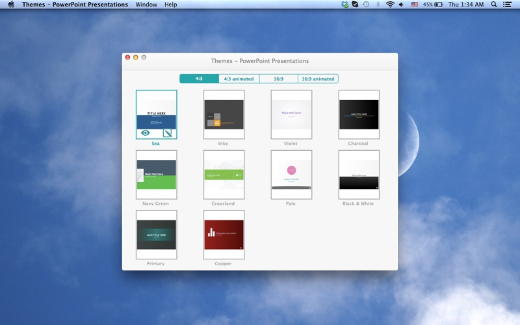Screen dimensions: 520x325
Task: Open the Window menu
Action: coord(146,5)
